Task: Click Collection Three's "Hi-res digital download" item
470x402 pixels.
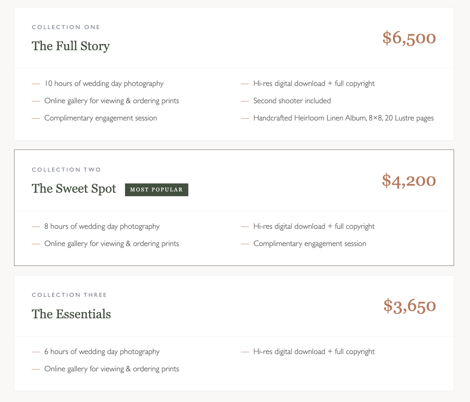Action: pyautogui.click(x=314, y=352)
